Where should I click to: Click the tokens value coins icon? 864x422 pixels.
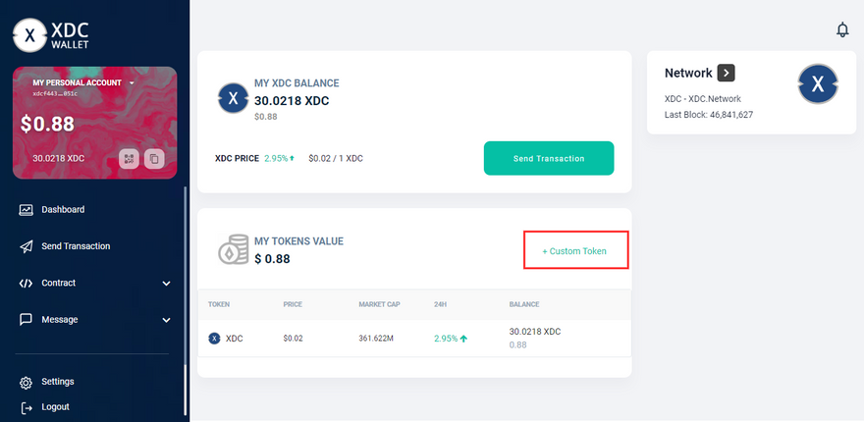(x=233, y=250)
